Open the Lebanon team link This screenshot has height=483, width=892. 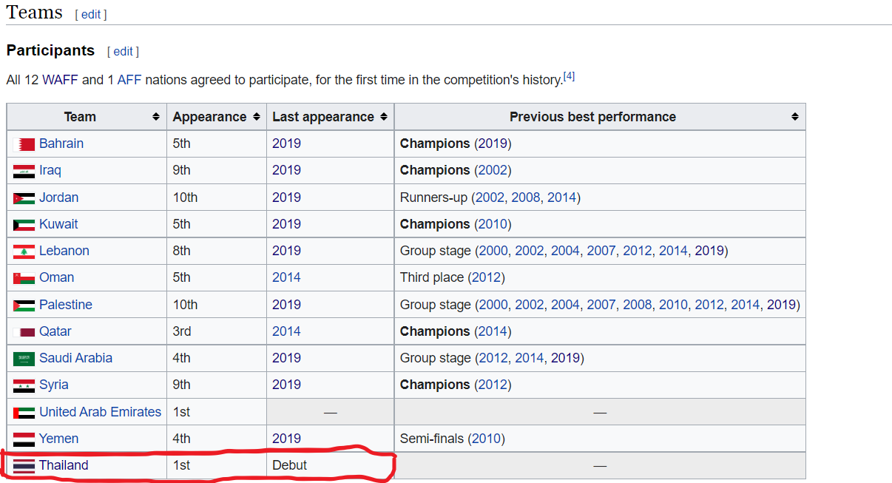click(64, 251)
